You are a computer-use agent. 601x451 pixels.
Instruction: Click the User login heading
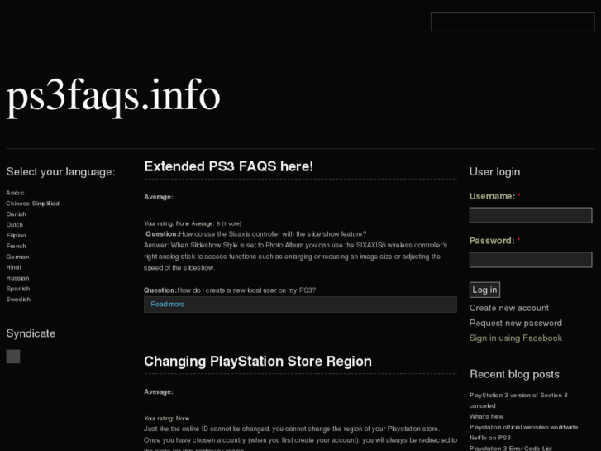(495, 171)
